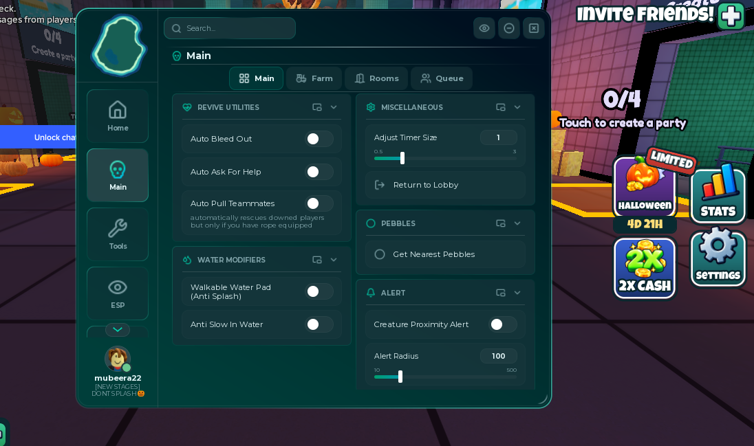The width and height of the screenshot is (754, 446).
Task: Open the game Settings gear
Action: tap(718, 257)
